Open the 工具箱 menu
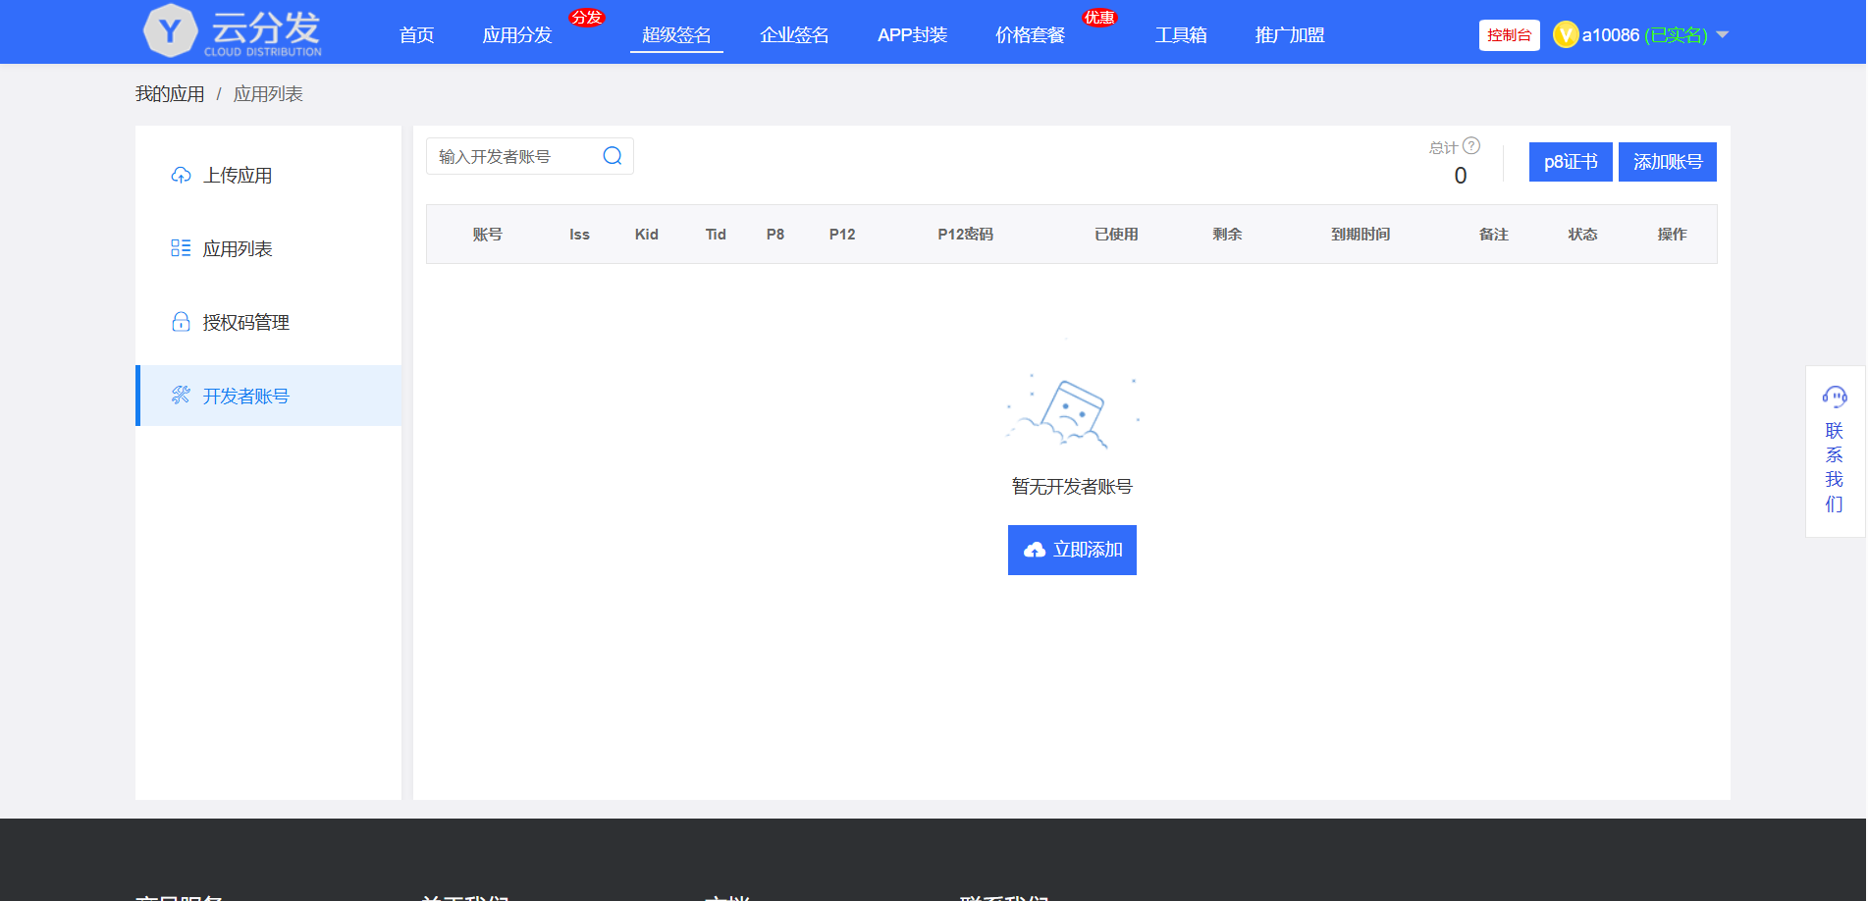 tap(1181, 35)
